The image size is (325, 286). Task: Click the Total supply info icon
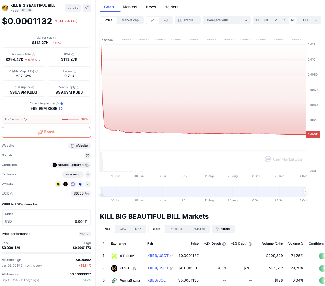(32, 87)
